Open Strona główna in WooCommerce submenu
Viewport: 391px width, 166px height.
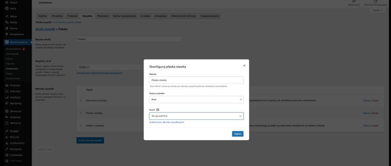13,49
